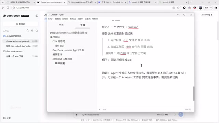This screenshot has width=219, height=123.
Task: Click the Typora document vertical scrollbar
Action: pyautogui.click(x=194, y=93)
